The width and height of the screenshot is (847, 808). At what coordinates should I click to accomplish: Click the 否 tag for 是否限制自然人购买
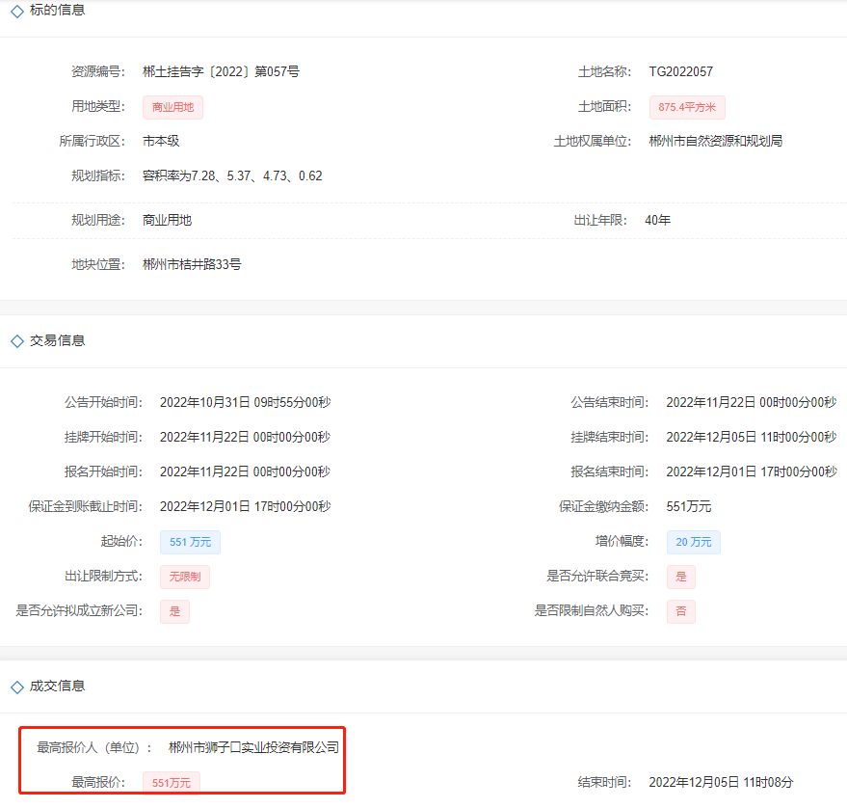(680, 611)
